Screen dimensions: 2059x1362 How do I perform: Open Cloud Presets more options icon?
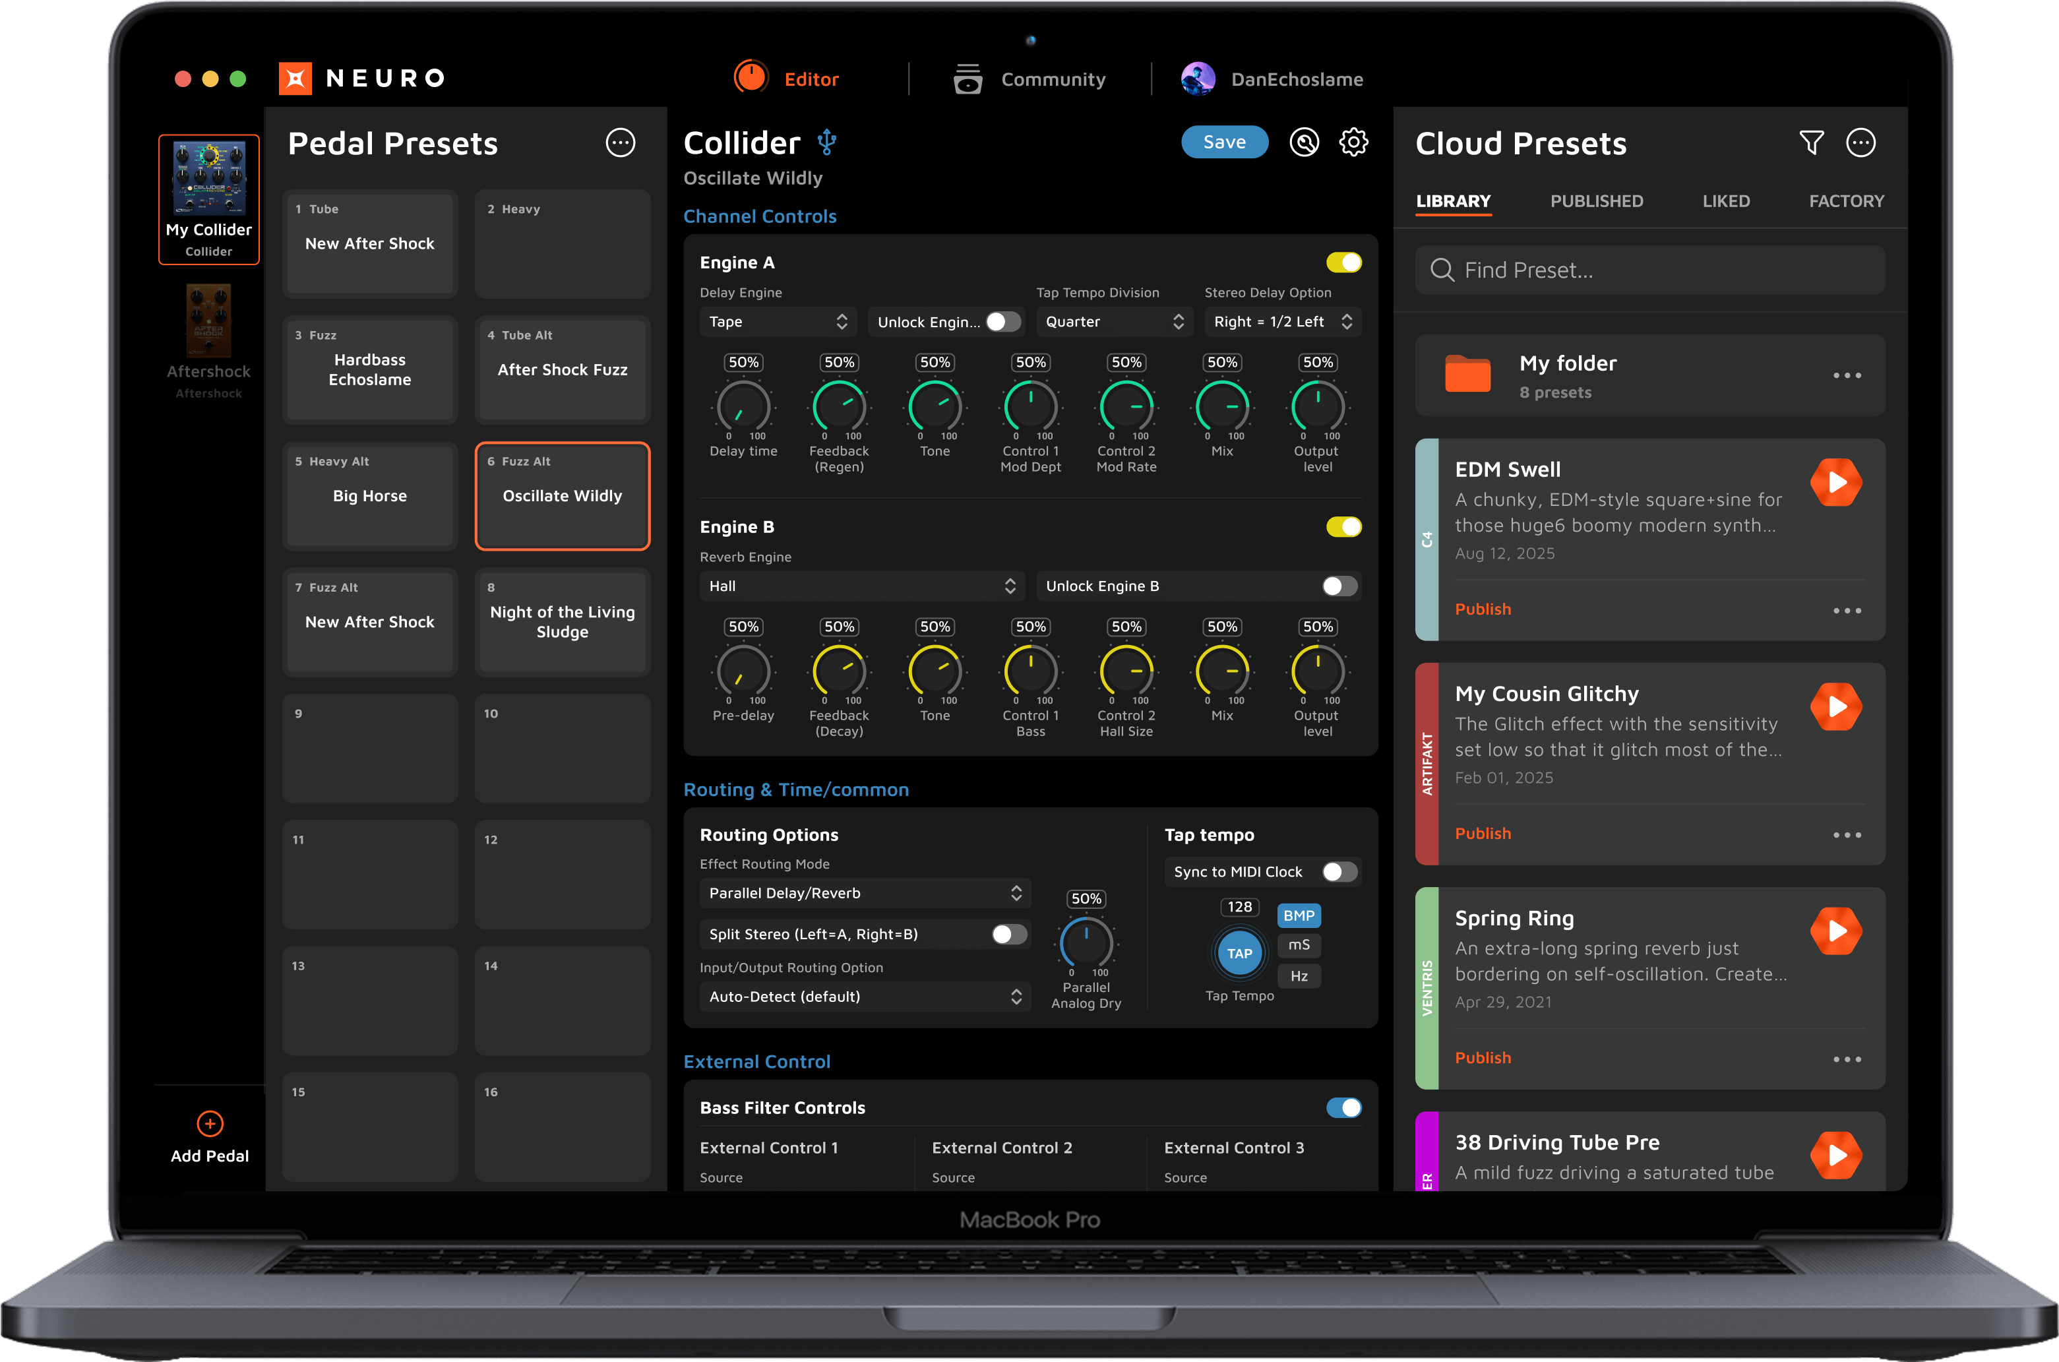[1860, 142]
